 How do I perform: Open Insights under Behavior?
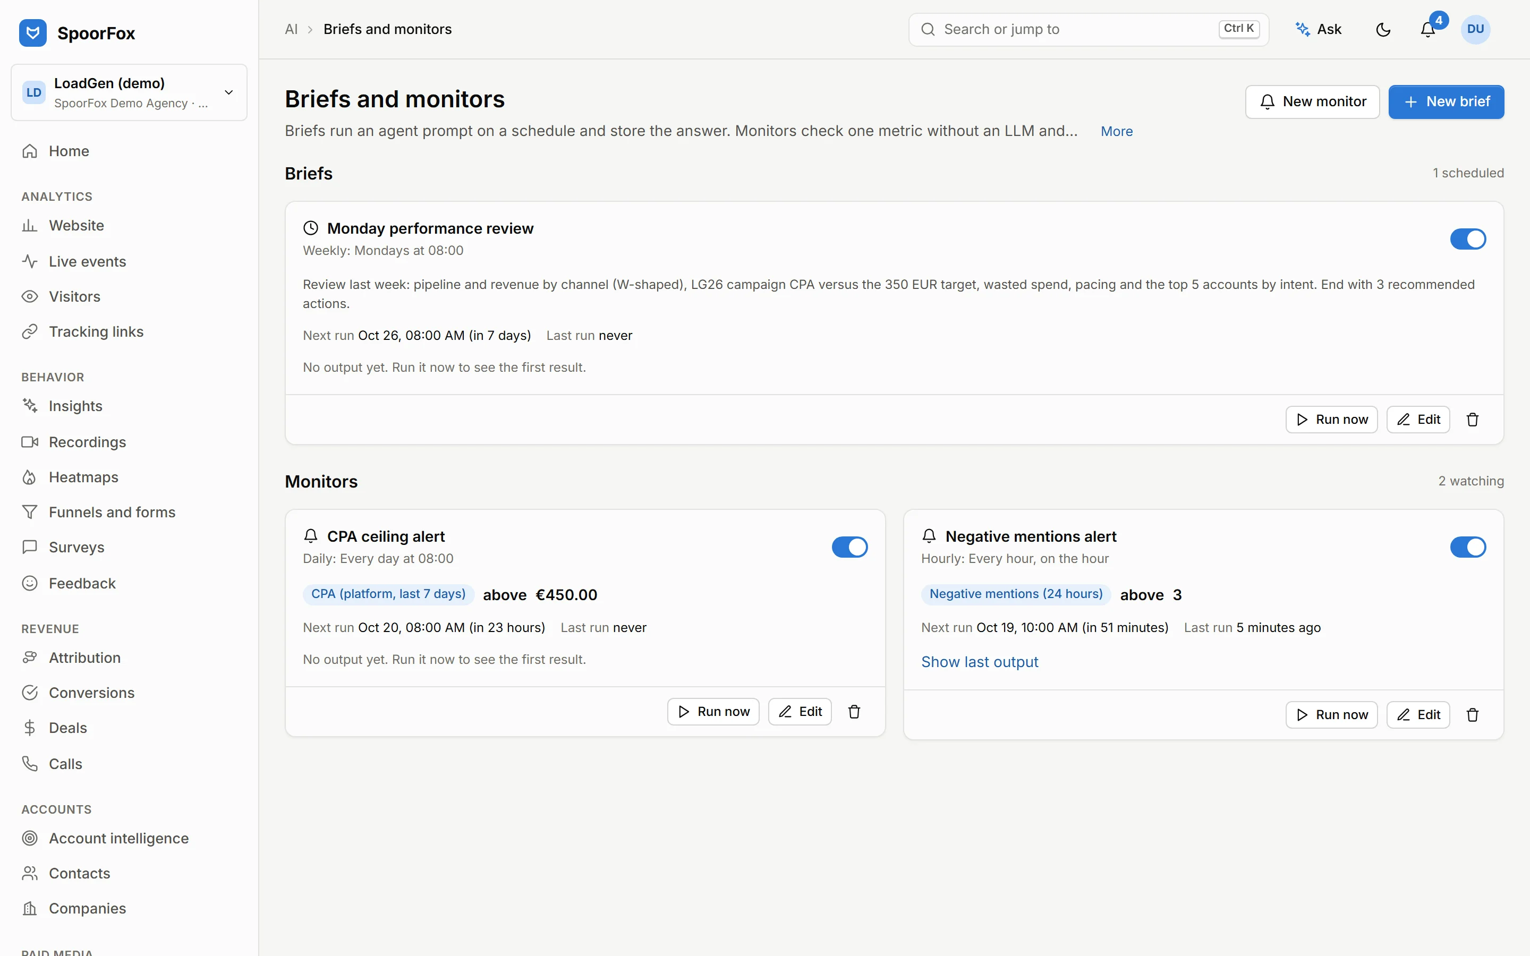(x=129, y=406)
